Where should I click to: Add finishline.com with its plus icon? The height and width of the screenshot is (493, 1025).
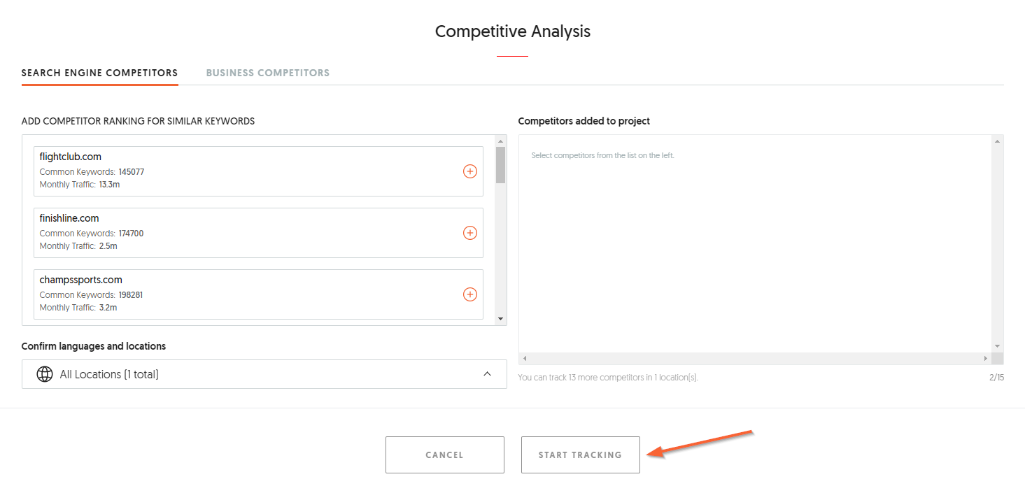click(x=470, y=233)
